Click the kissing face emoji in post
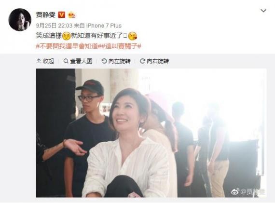 pos(133,36)
